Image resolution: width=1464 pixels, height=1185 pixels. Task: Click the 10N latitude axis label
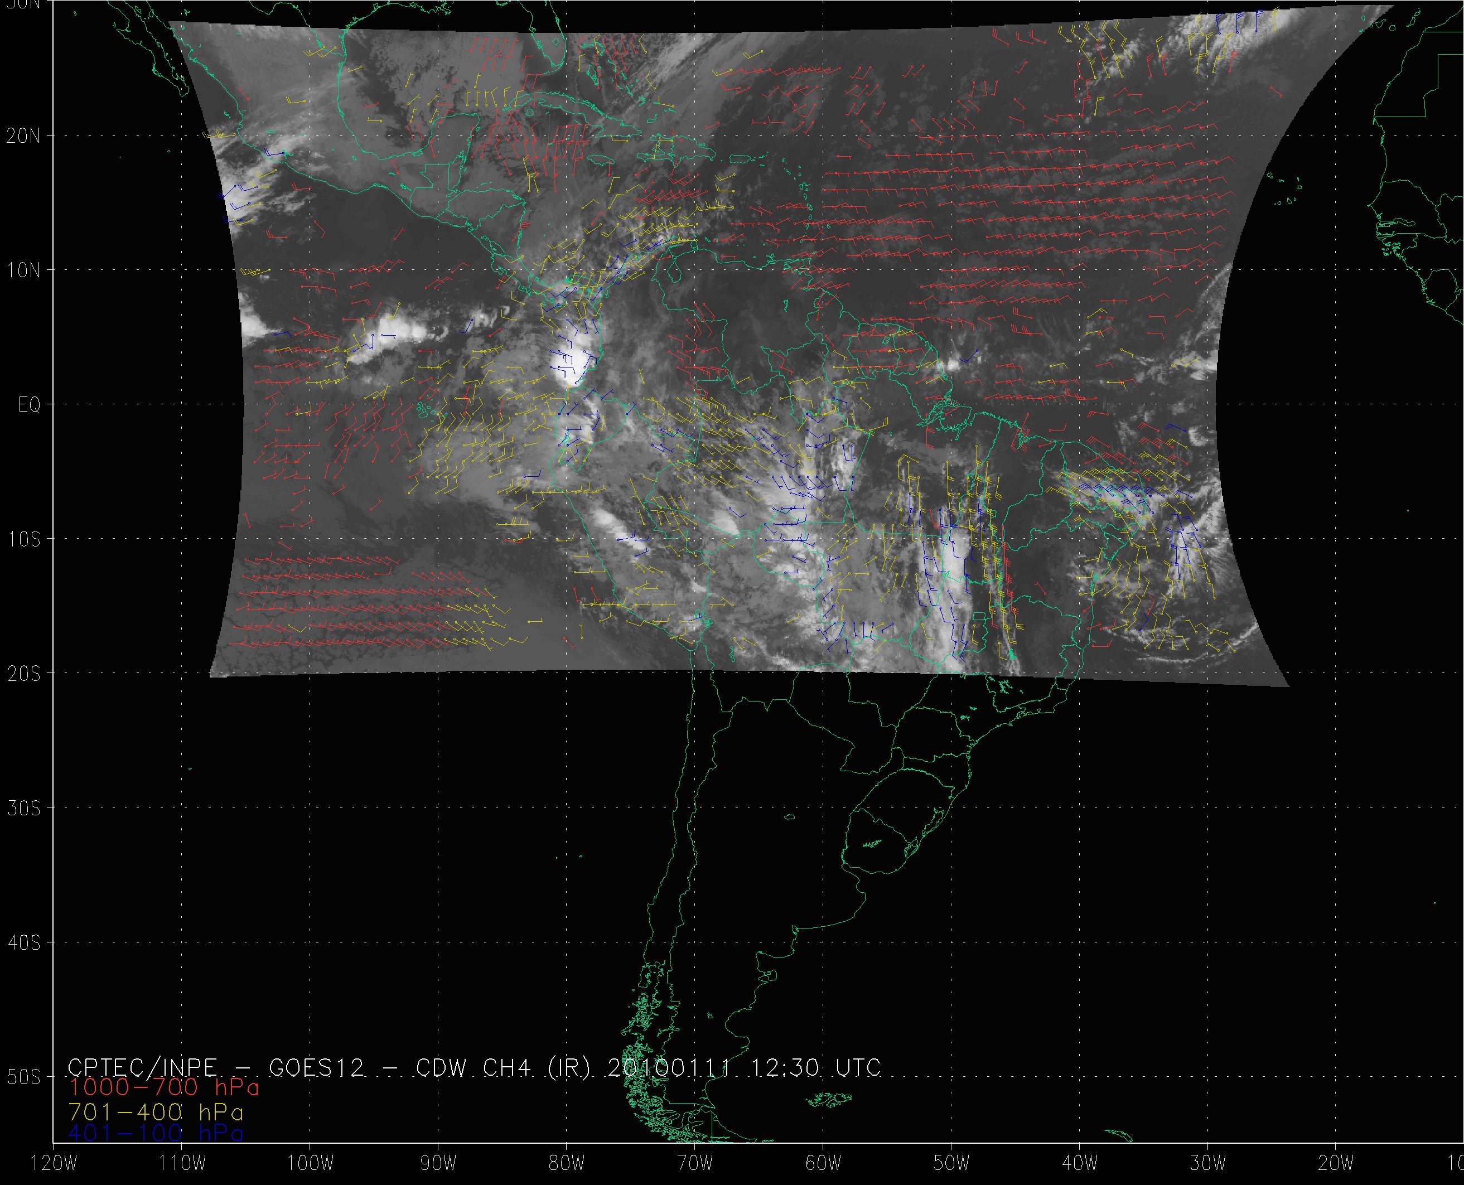pyautogui.click(x=23, y=270)
